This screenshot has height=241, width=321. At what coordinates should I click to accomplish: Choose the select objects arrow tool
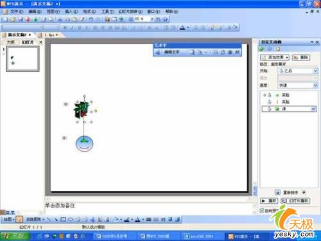(x=19, y=219)
